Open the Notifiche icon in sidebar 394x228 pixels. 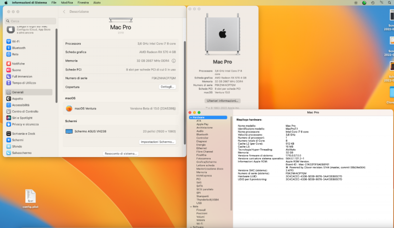(8, 64)
